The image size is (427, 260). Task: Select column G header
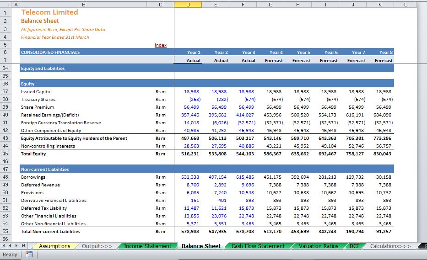pyautogui.click(x=270, y=5)
